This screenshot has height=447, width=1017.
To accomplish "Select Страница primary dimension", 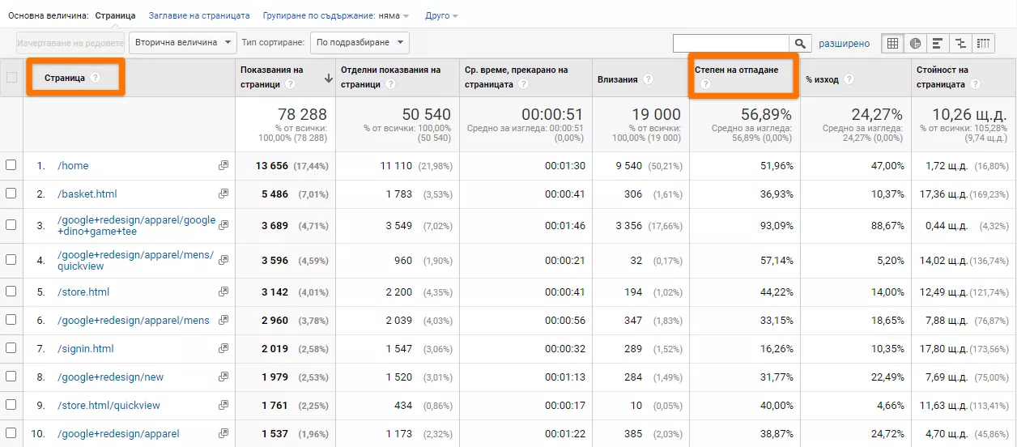I will pyautogui.click(x=115, y=15).
